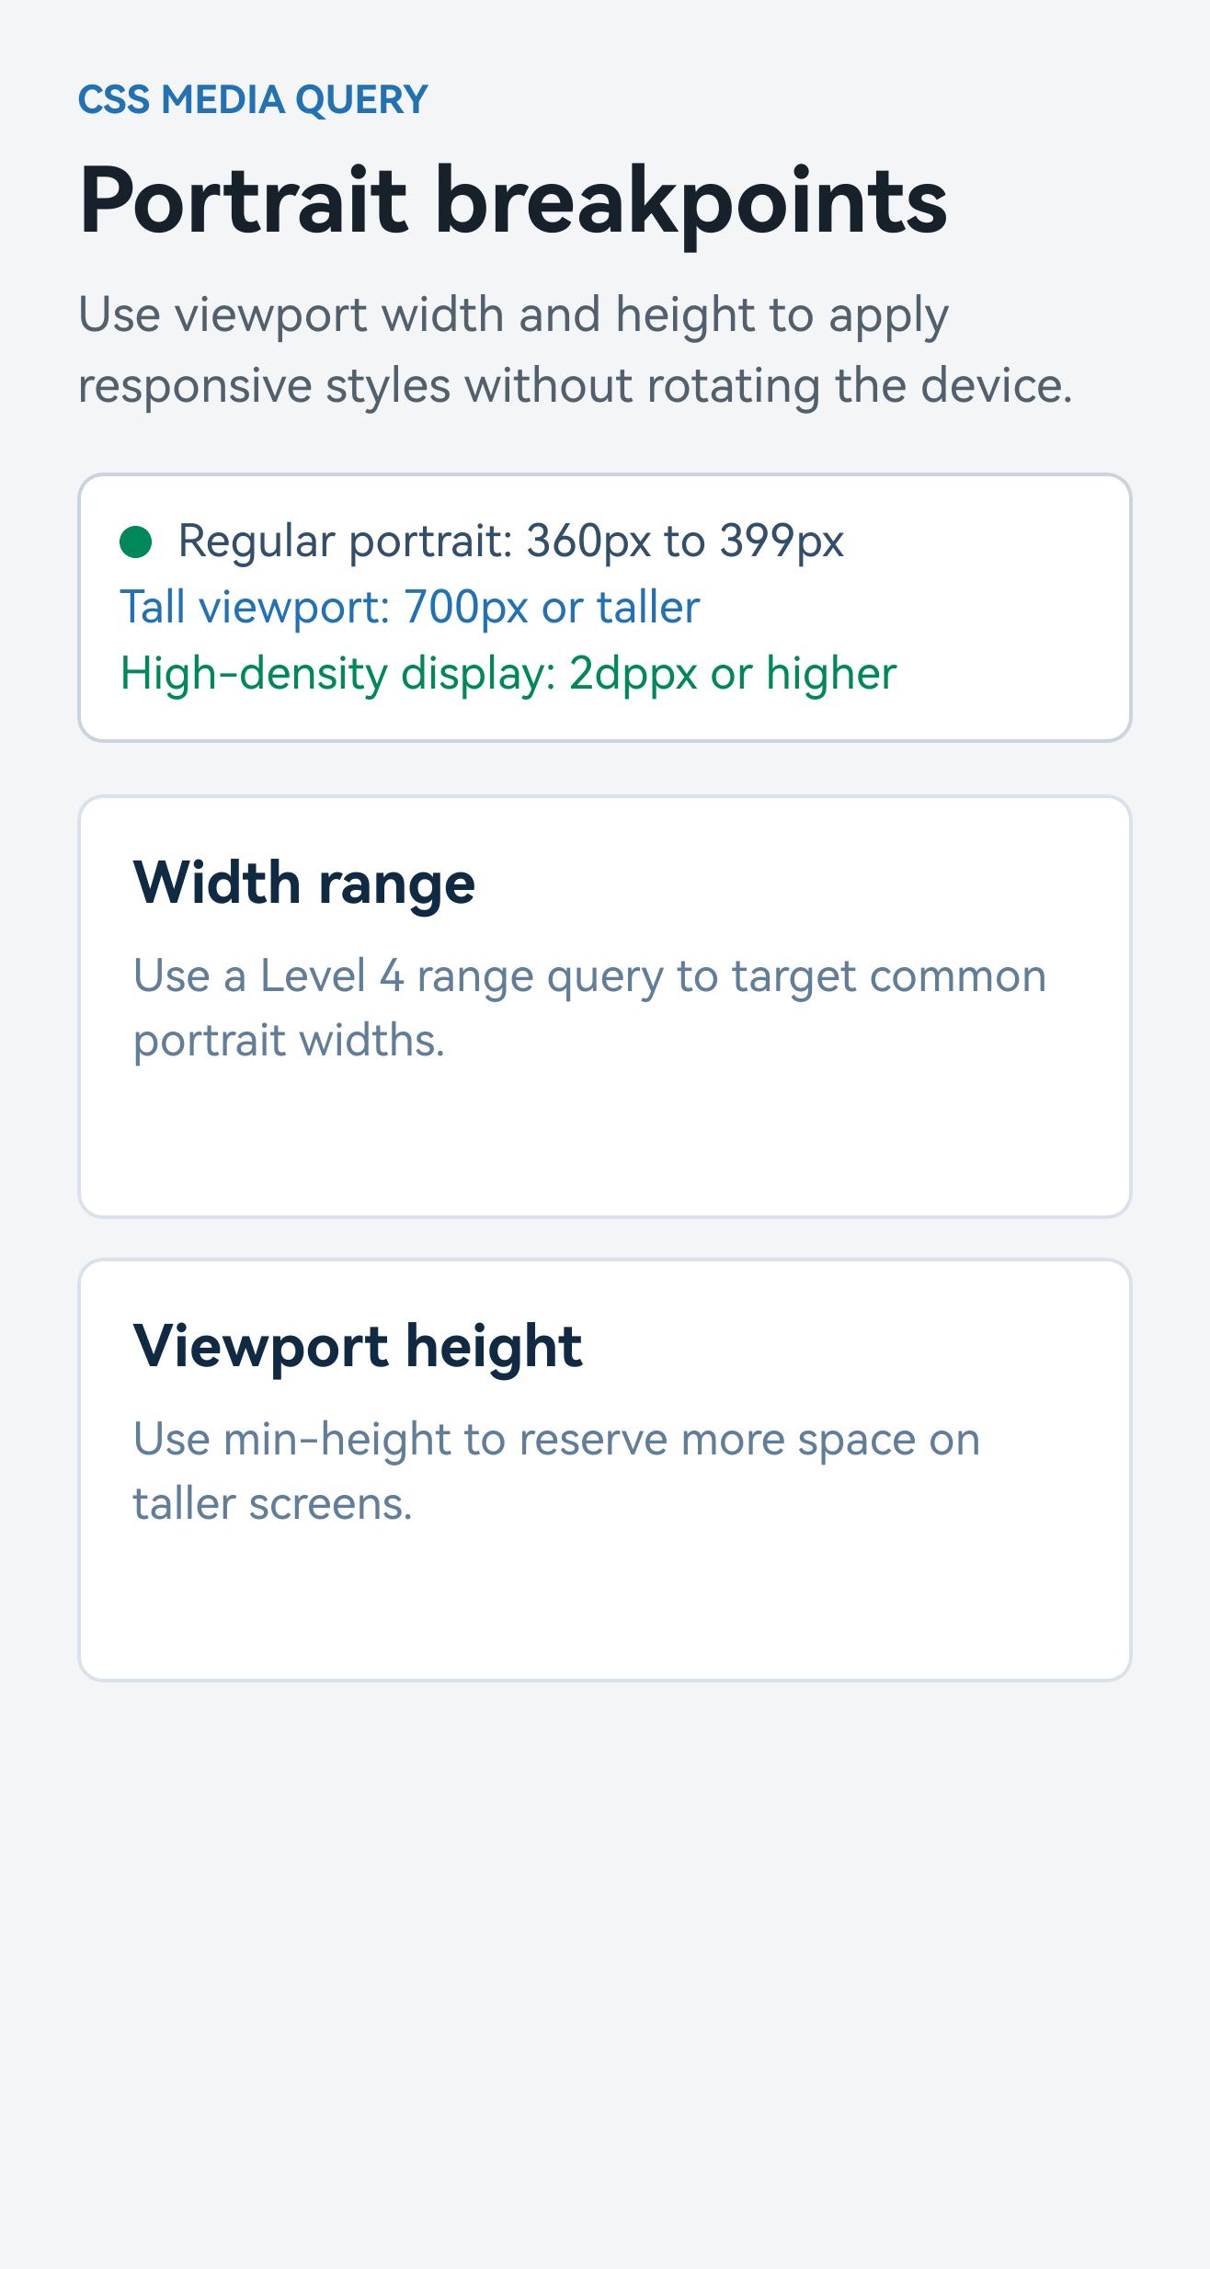
Task: Click High-density display: 2dppx or higher
Action: (x=508, y=673)
